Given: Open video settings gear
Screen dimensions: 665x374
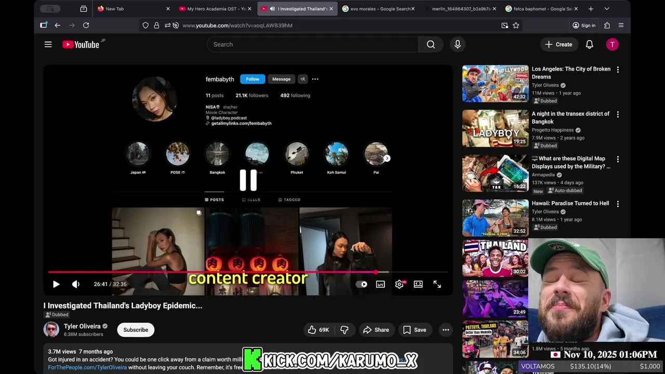Looking at the screenshot, I should (x=400, y=284).
